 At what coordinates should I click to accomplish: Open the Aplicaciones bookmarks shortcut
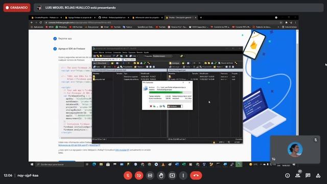pyautogui.click(x=37, y=27)
